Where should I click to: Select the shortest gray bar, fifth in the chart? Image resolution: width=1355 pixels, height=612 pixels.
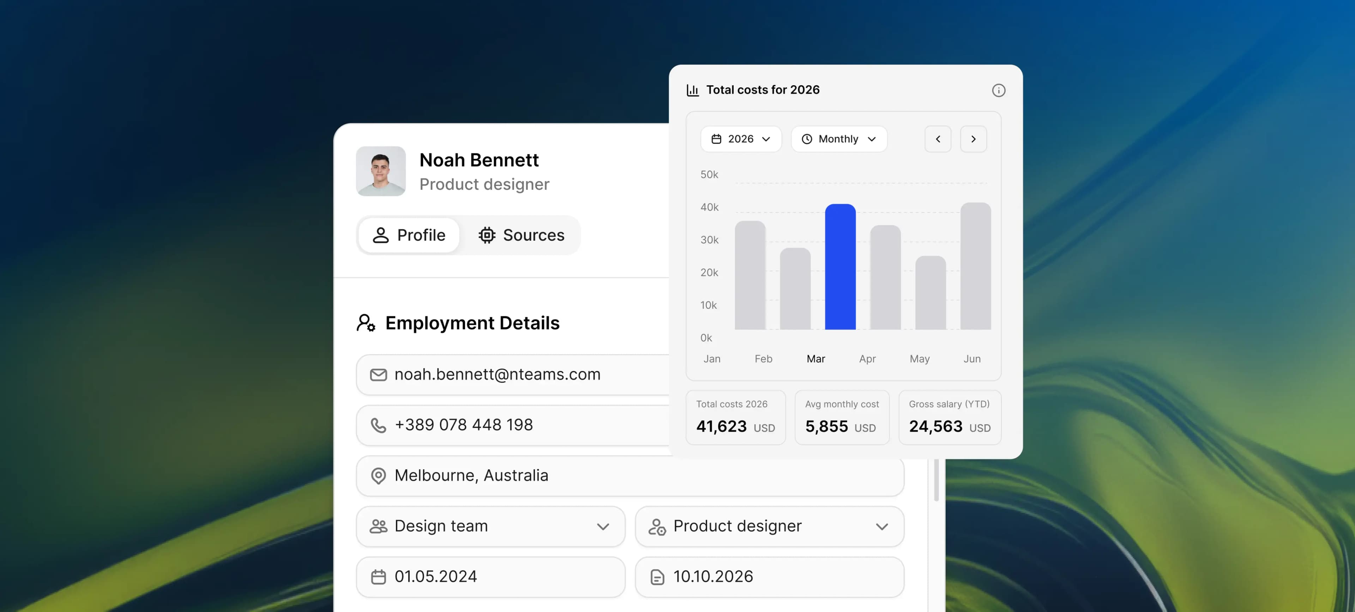click(931, 292)
